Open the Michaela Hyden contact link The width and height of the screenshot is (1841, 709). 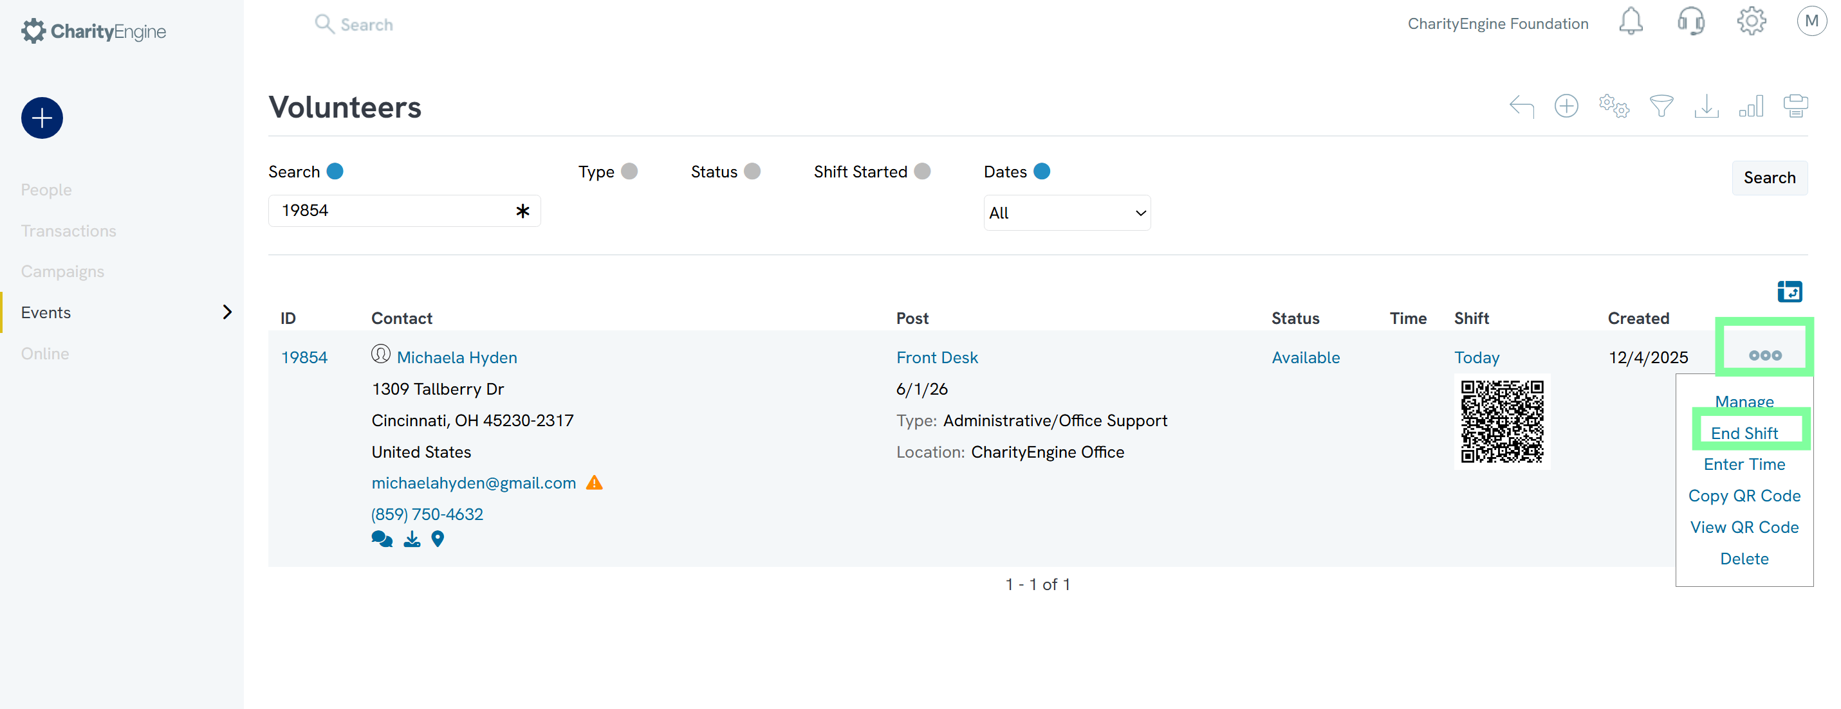tap(457, 357)
